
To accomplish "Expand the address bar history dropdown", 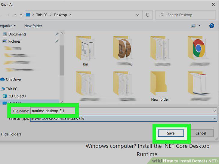I will pyautogui.click(x=137, y=15).
